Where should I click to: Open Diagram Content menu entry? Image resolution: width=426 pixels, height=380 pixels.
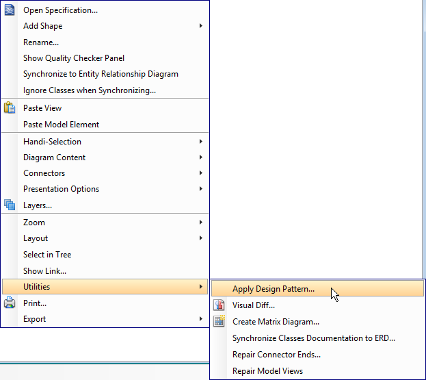(105, 157)
